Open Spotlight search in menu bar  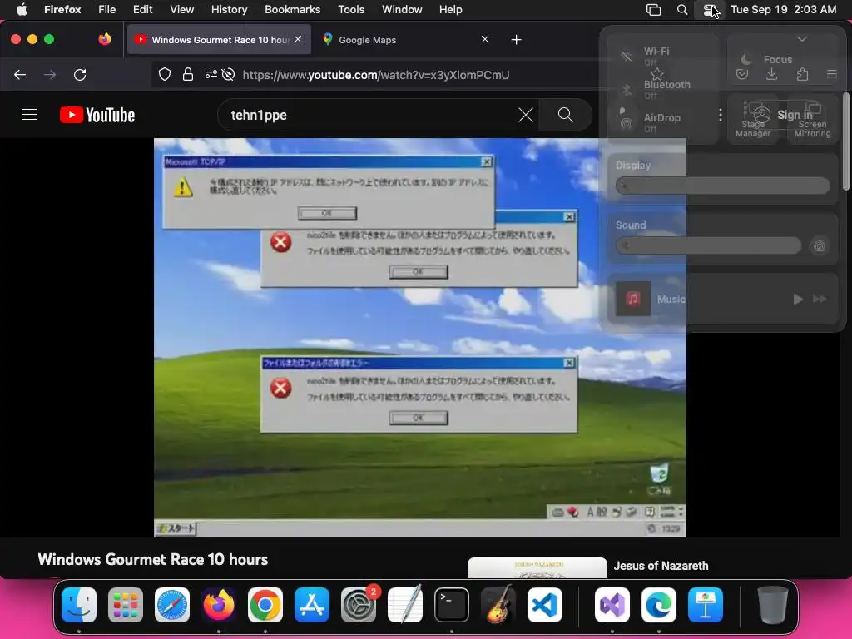(x=682, y=10)
